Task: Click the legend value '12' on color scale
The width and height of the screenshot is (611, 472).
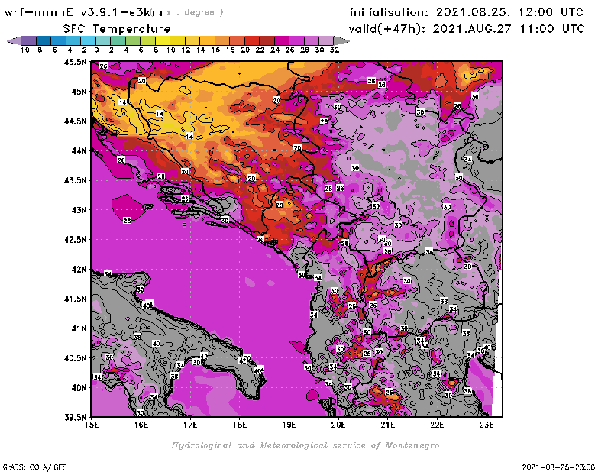Action: point(186,50)
